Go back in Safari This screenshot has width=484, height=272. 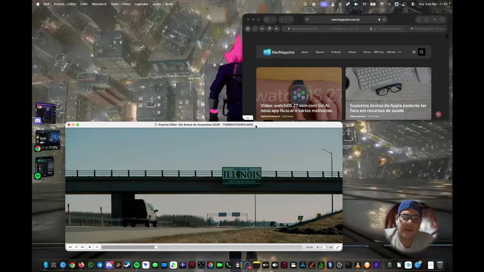coord(282,20)
